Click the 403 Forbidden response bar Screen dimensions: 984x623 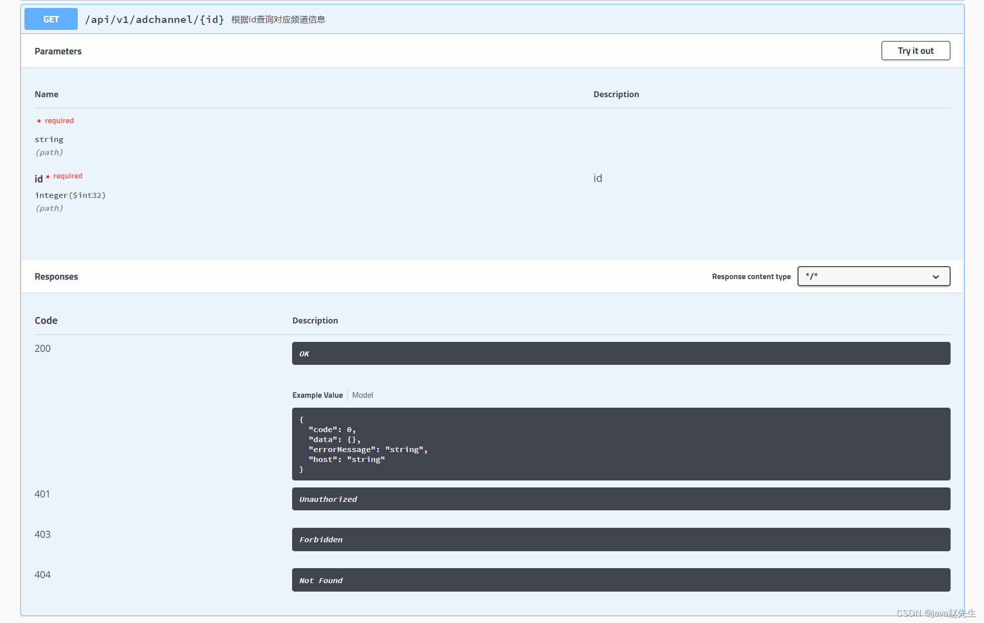click(620, 539)
